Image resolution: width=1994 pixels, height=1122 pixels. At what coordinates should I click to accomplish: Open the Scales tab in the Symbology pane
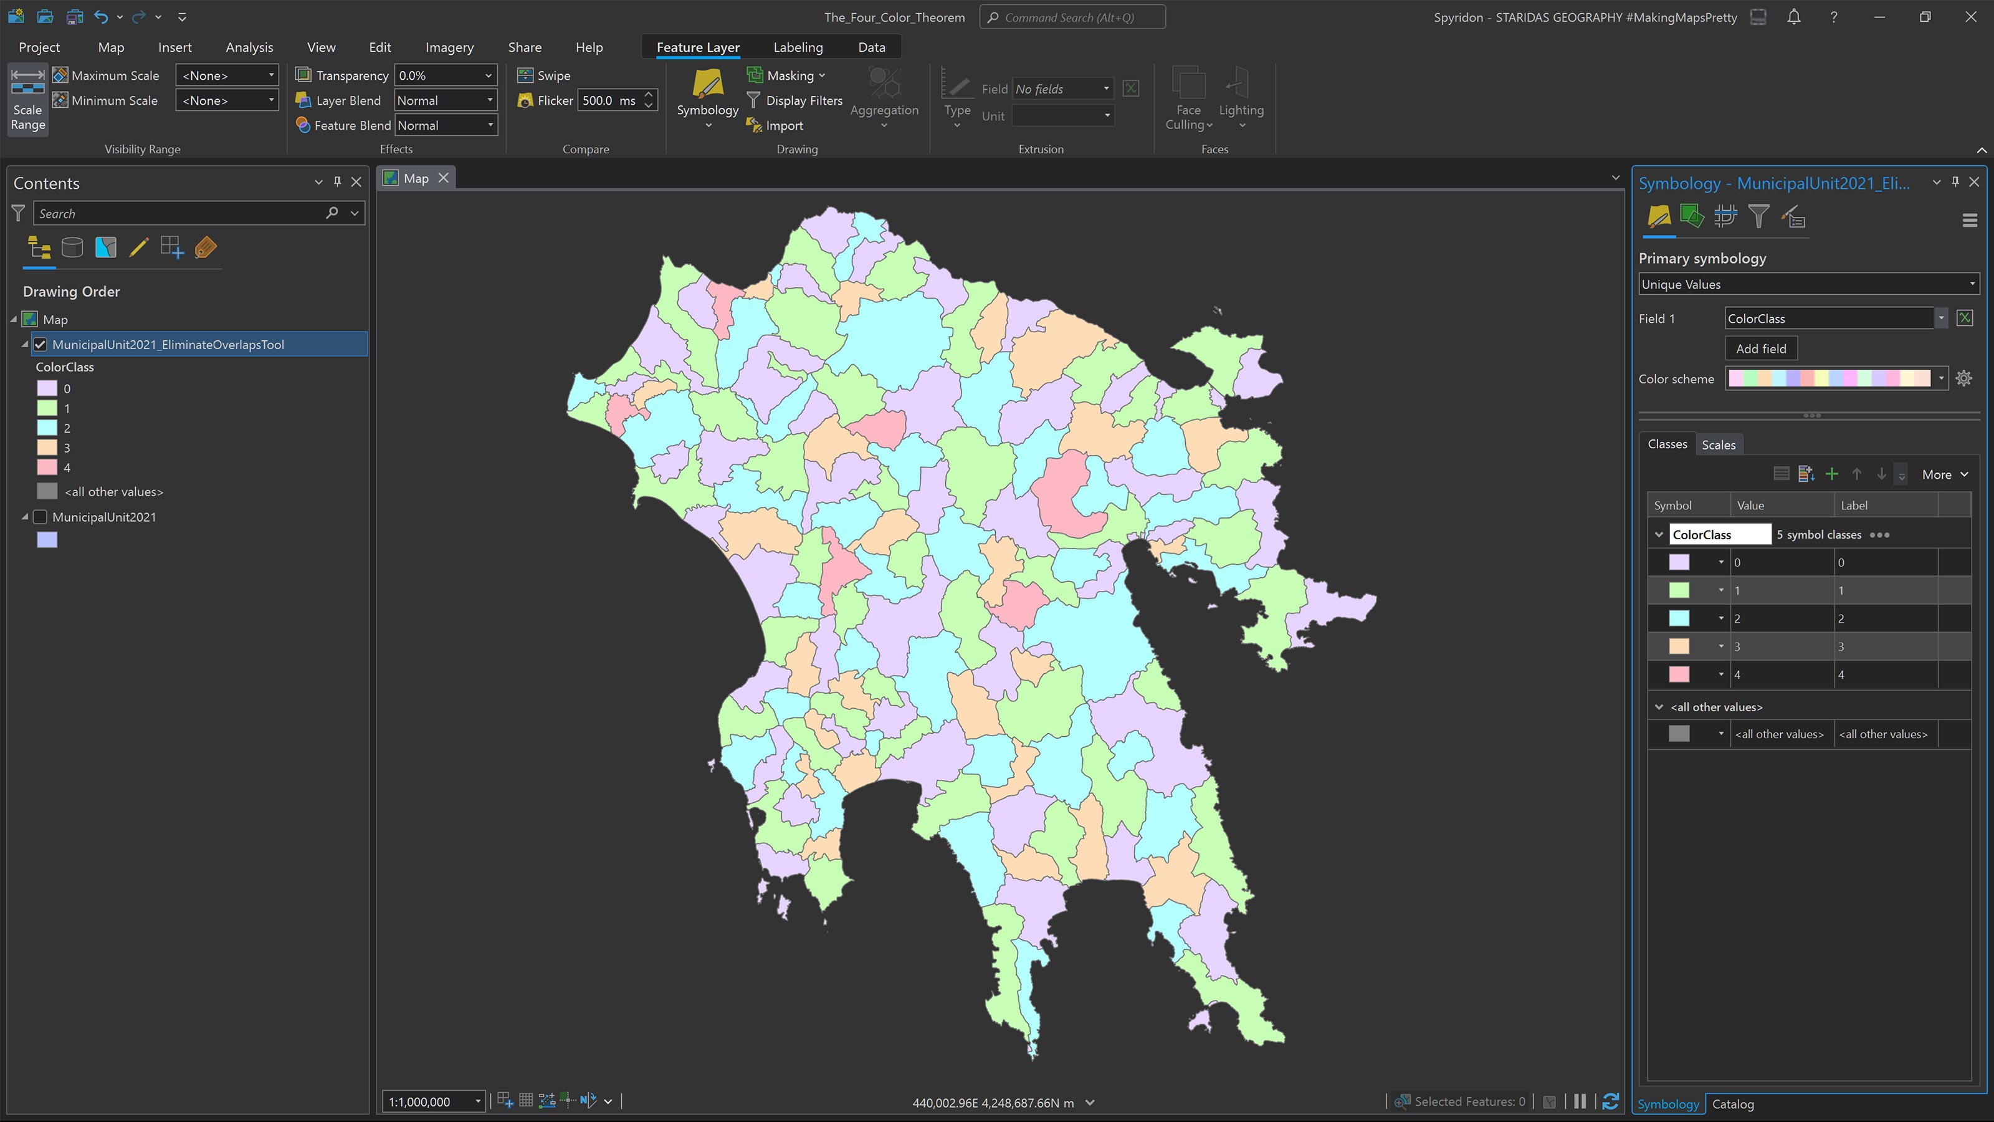pyautogui.click(x=1719, y=444)
